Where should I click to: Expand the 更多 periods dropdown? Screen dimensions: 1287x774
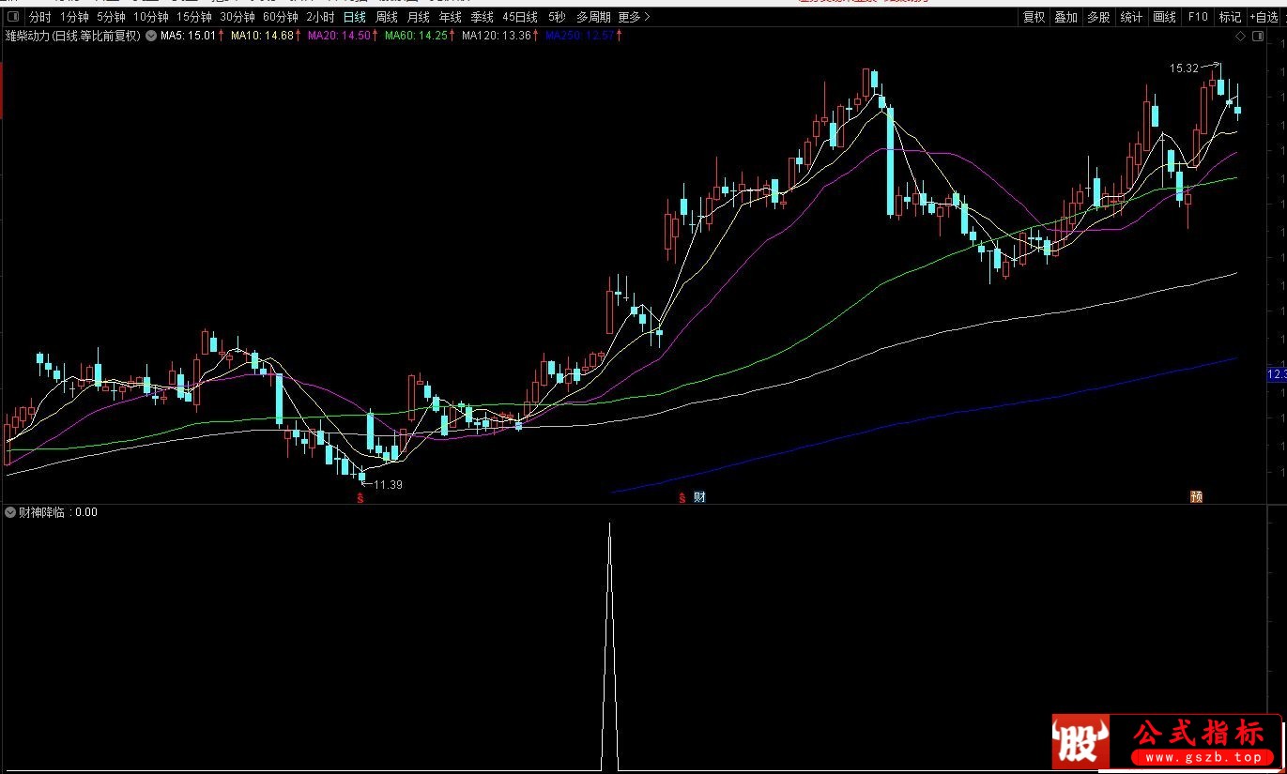(634, 17)
